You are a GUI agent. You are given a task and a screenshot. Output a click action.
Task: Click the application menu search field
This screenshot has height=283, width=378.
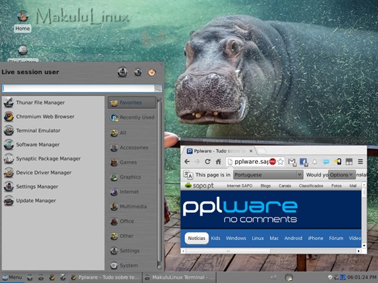coord(78,88)
